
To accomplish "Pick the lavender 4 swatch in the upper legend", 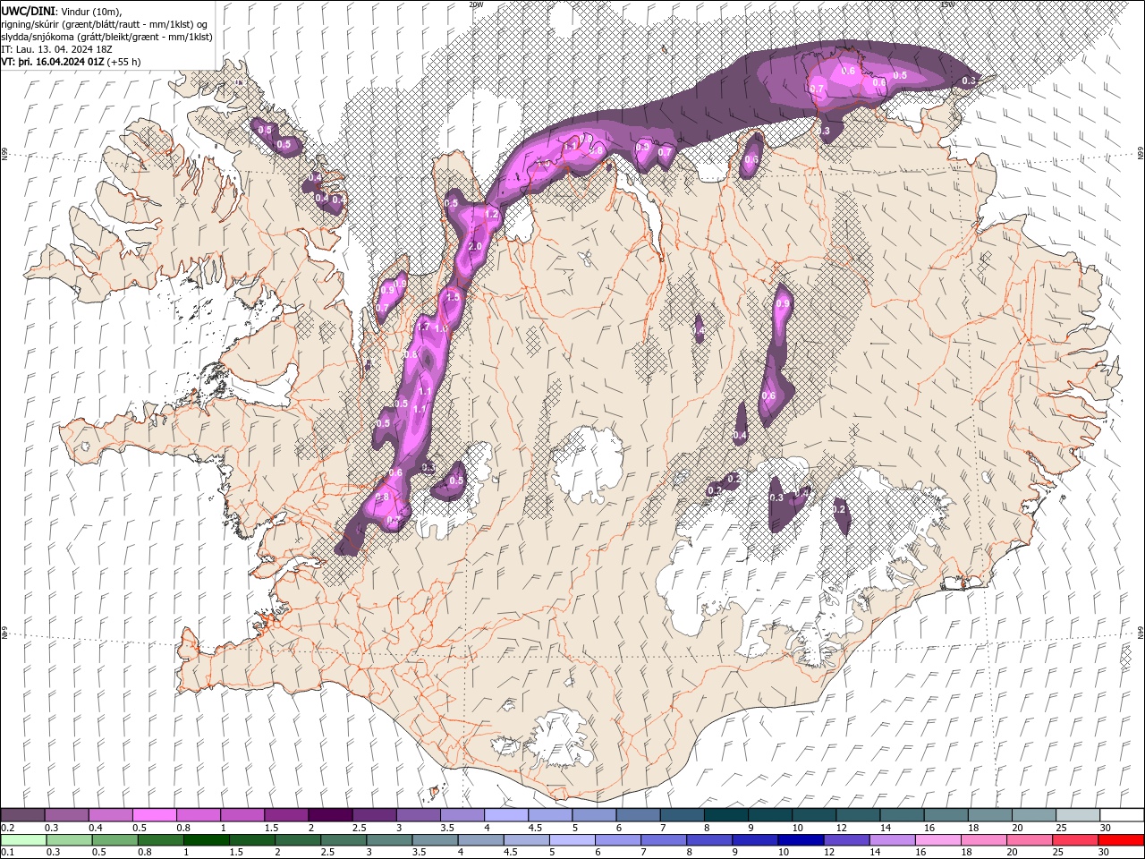I will click(506, 815).
